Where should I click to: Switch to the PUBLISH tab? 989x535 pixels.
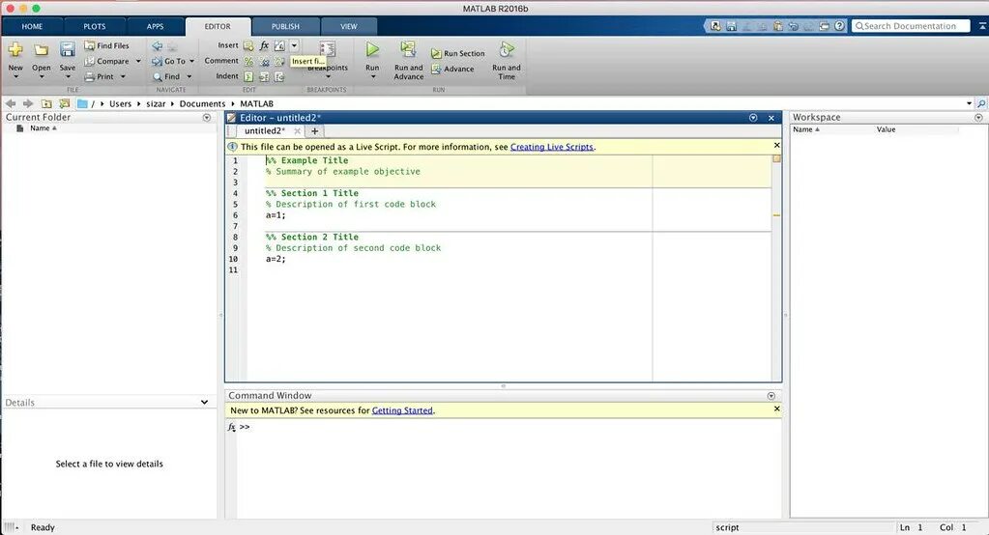pos(285,26)
